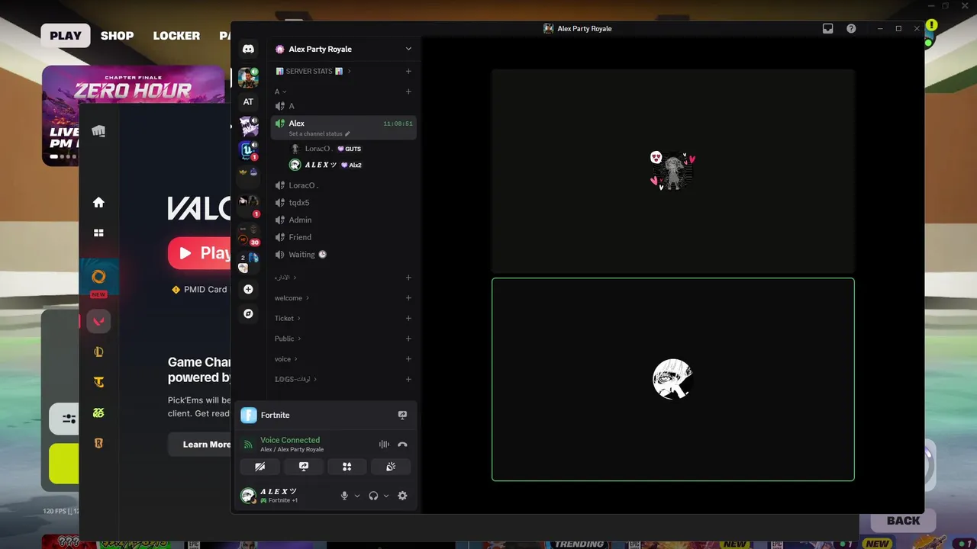The height and width of the screenshot is (549, 977).
Task: Click the Fortnite game icon in Discord
Action: coord(249,415)
